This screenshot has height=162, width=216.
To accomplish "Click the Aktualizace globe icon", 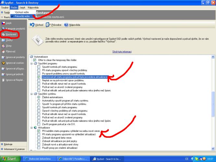I will point(35,128).
